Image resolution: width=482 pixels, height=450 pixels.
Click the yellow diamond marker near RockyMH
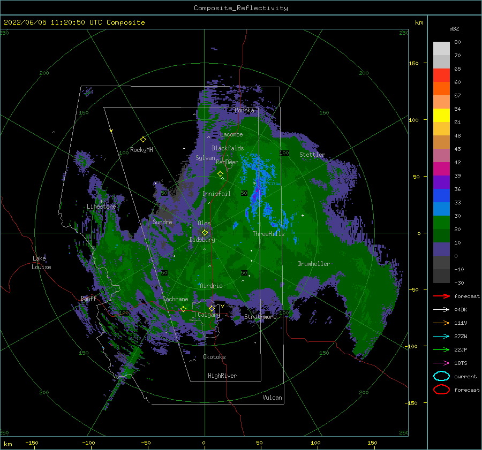143,140
